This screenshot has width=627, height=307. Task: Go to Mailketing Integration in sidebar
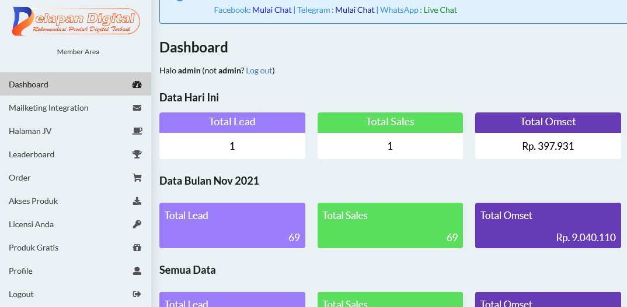coord(48,108)
